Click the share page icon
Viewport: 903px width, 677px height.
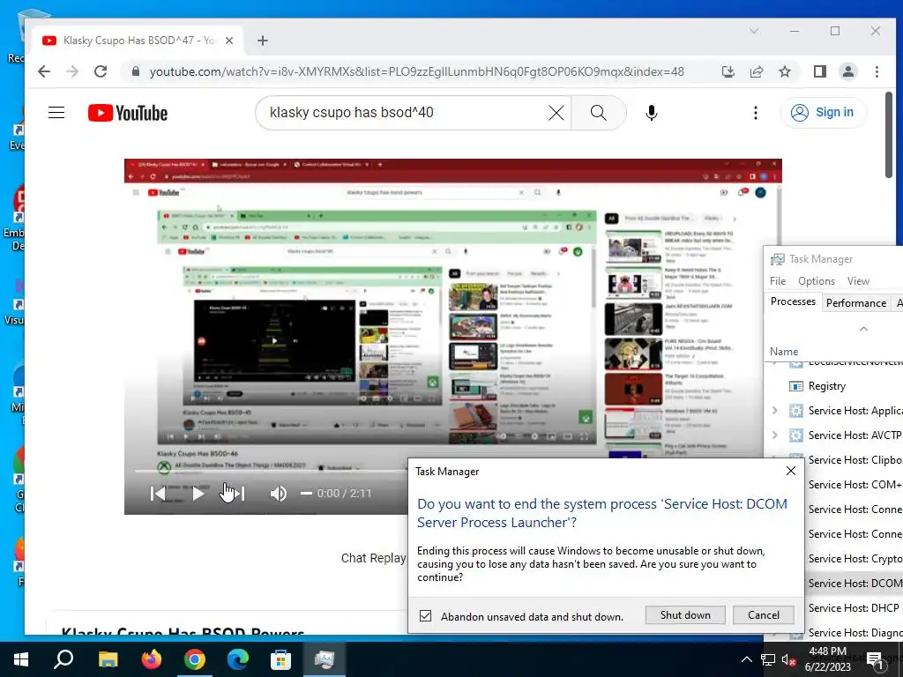point(756,71)
